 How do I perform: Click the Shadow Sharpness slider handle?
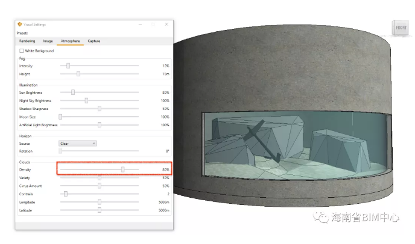[100, 109]
